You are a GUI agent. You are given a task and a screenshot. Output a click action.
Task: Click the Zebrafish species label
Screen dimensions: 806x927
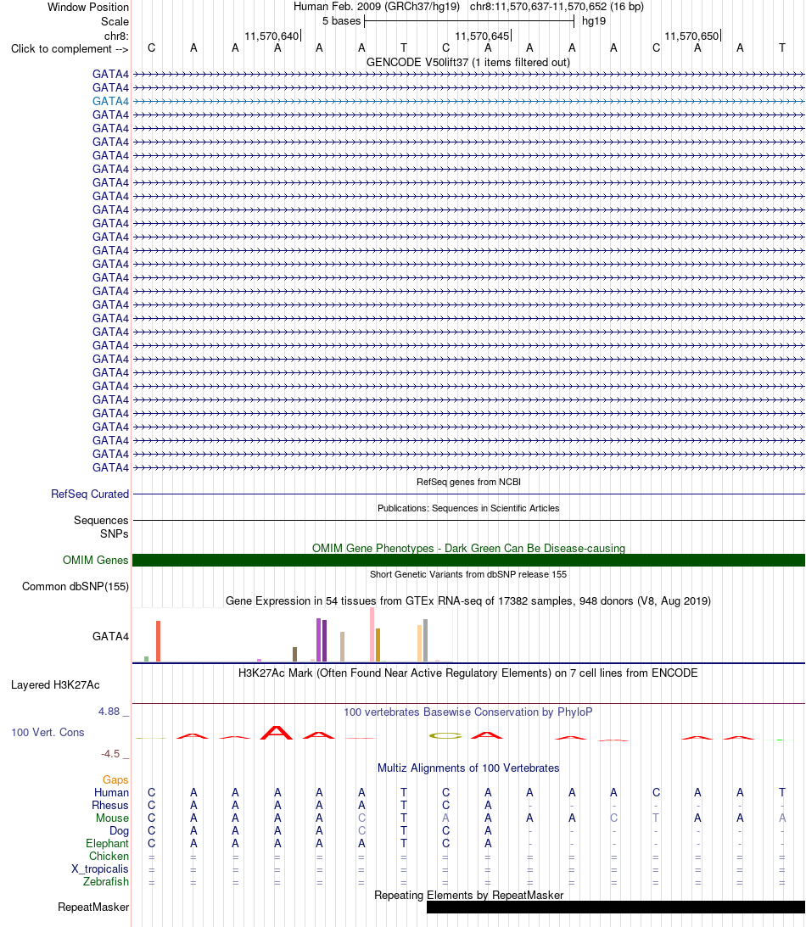point(106,881)
